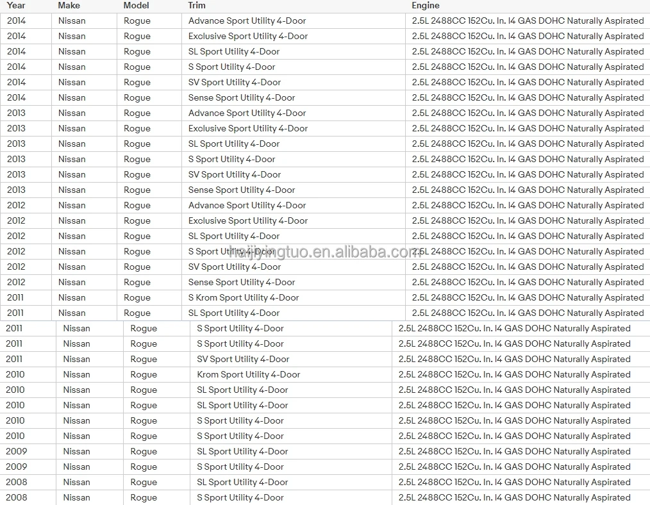Click year 2014 in Advance trim row
Image resolution: width=650 pixels, height=505 pixels.
click(16, 21)
